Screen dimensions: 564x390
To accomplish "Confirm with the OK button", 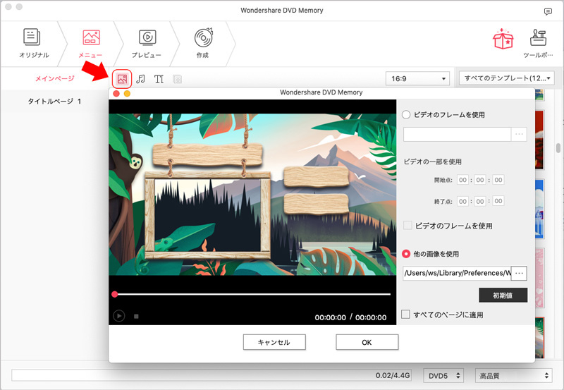I will 367,342.
